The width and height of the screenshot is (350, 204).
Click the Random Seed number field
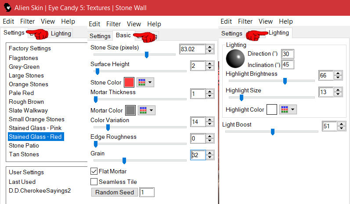[147, 192]
